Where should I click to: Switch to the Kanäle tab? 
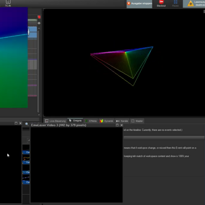[x=122, y=121]
